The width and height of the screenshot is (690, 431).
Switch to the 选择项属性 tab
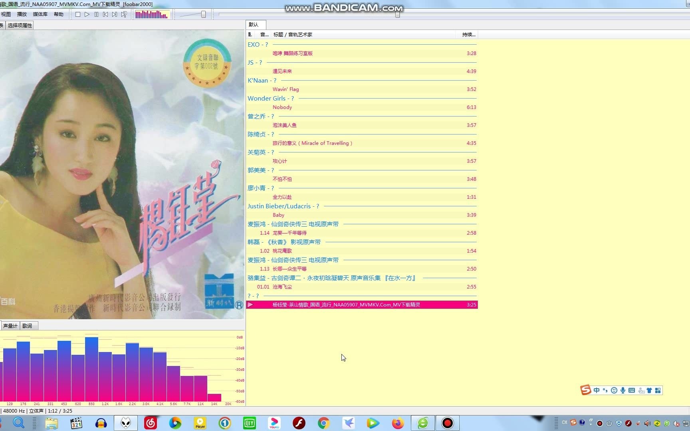coord(20,25)
